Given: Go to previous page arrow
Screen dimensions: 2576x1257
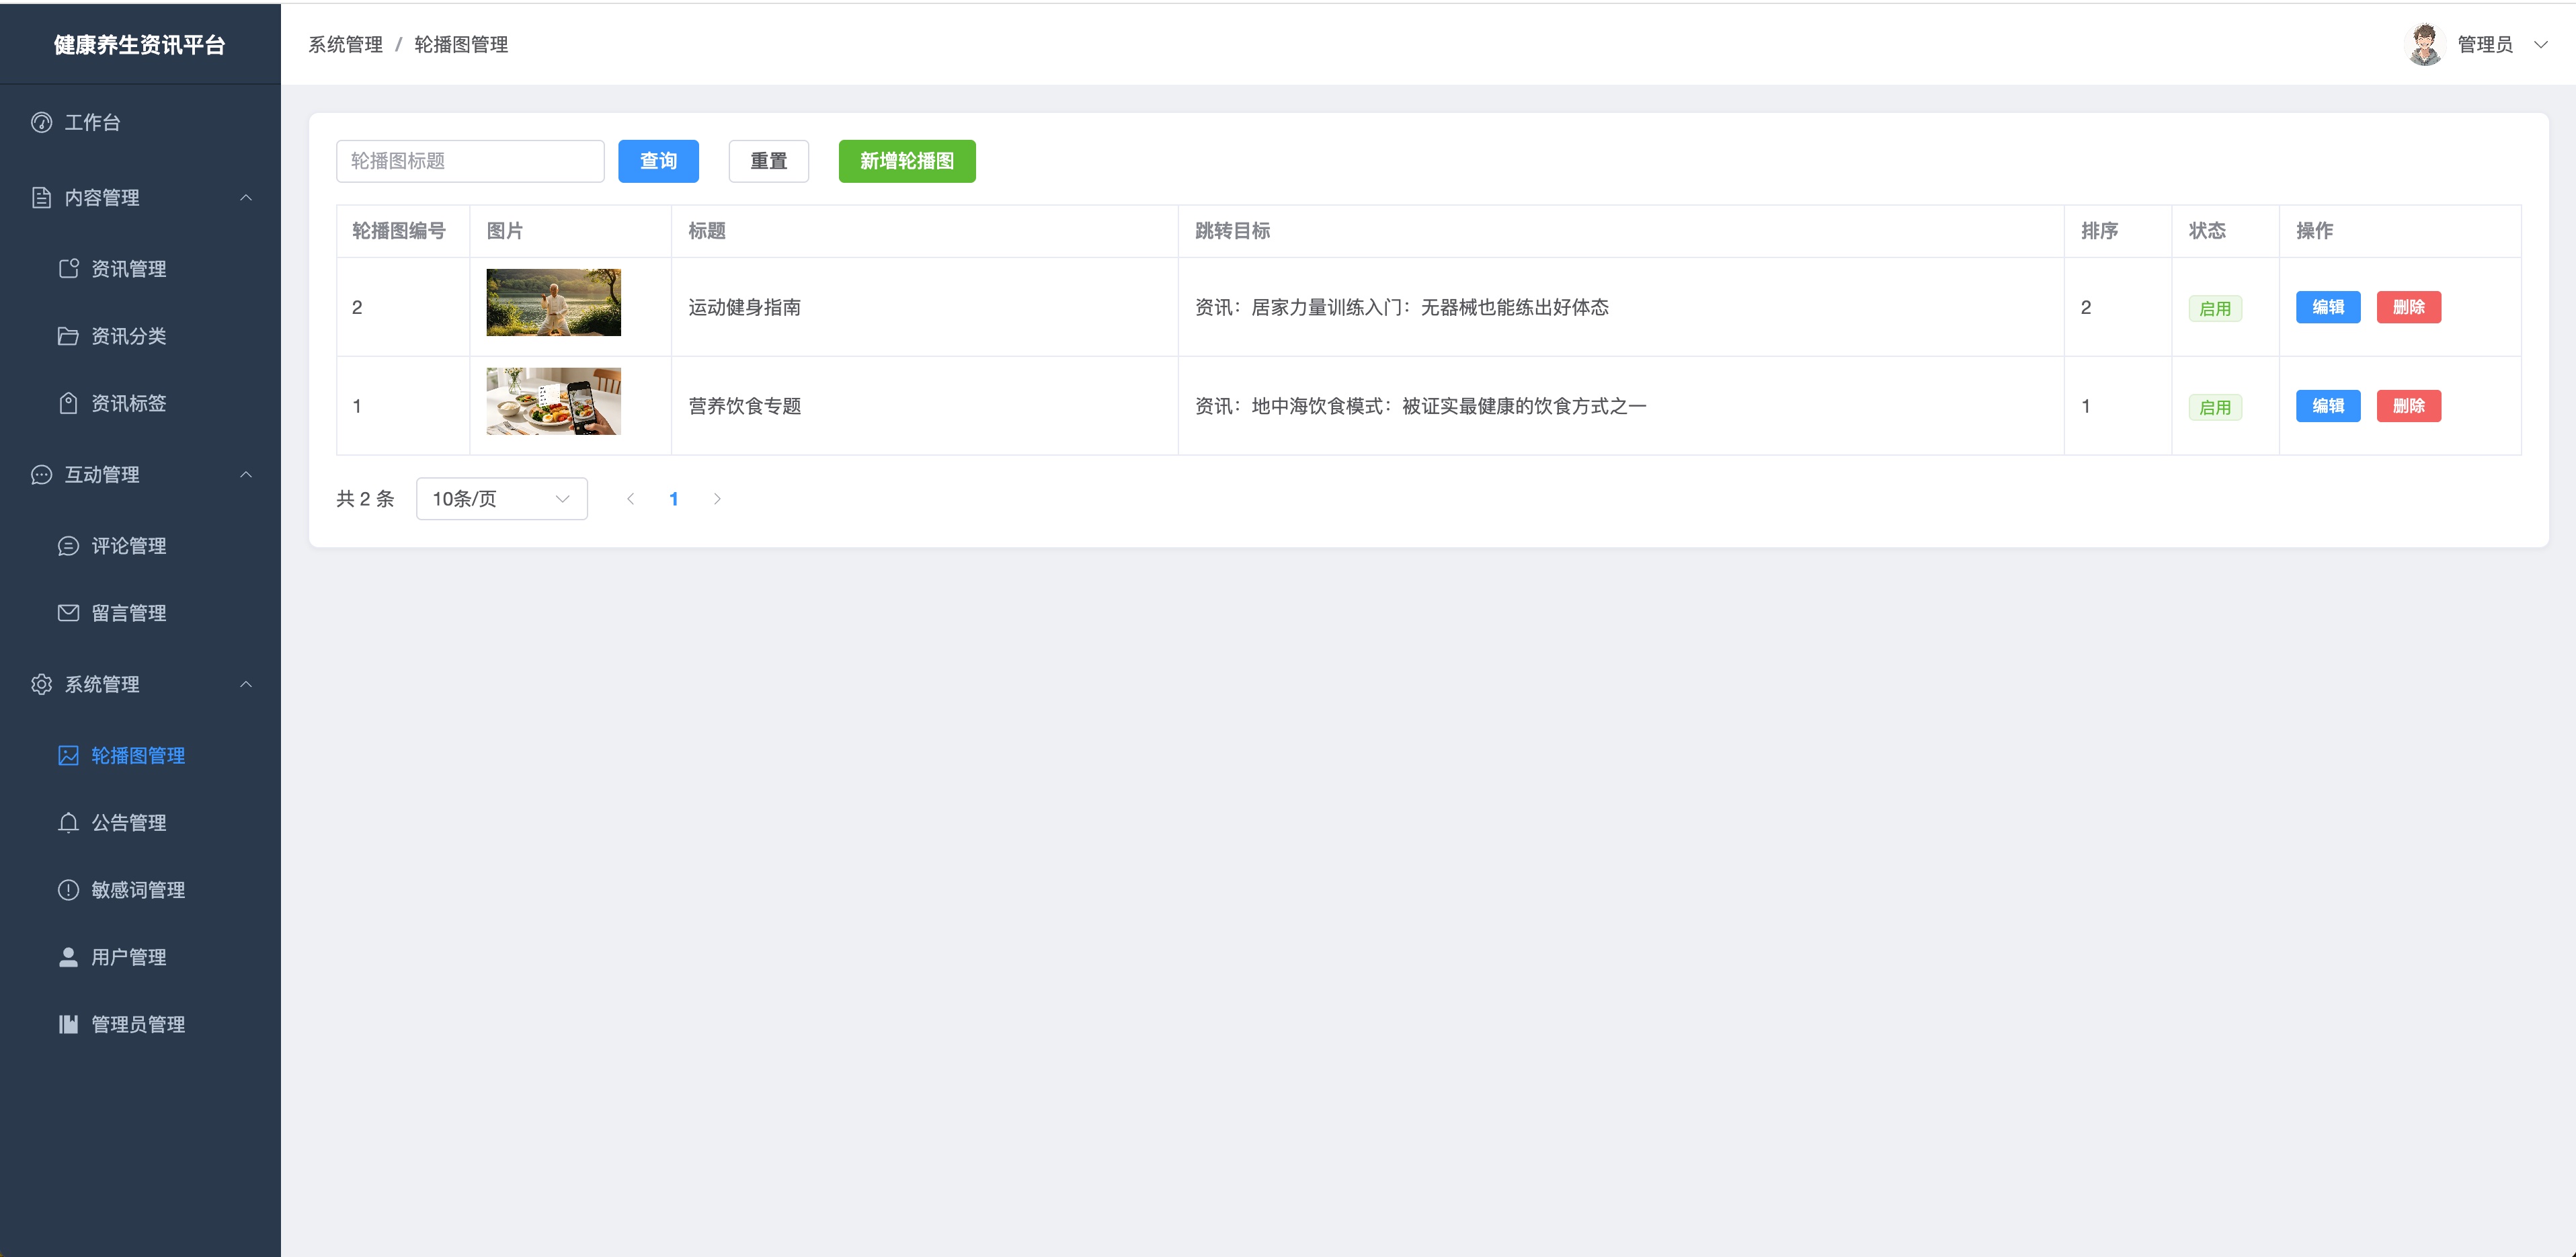Looking at the screenshot, I should tap(630, 499).
